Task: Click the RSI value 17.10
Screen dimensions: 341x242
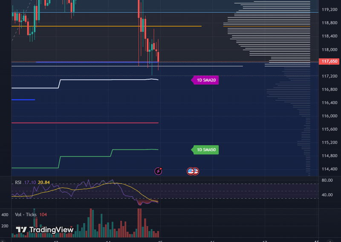Action: coord(30,182)
